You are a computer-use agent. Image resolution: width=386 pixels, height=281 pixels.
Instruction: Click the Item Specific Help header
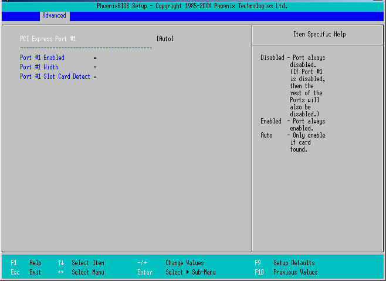(319, 34)
